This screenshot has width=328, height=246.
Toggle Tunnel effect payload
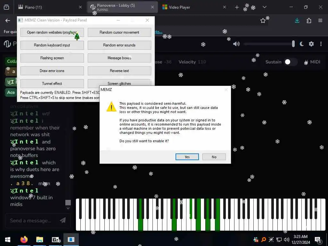pos(52,84)
